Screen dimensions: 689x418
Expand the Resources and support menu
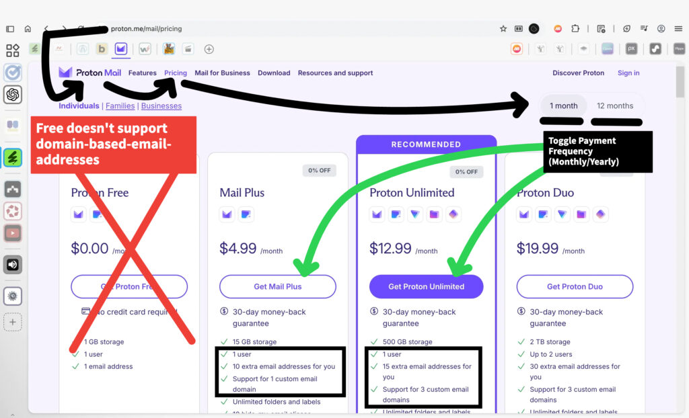coord(335,73)
